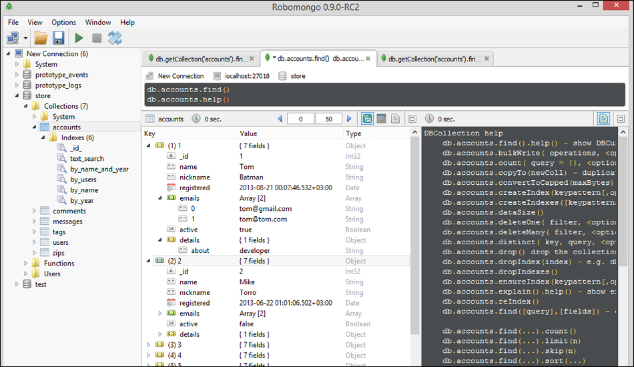Click the Key column header

tap(190, 133)
